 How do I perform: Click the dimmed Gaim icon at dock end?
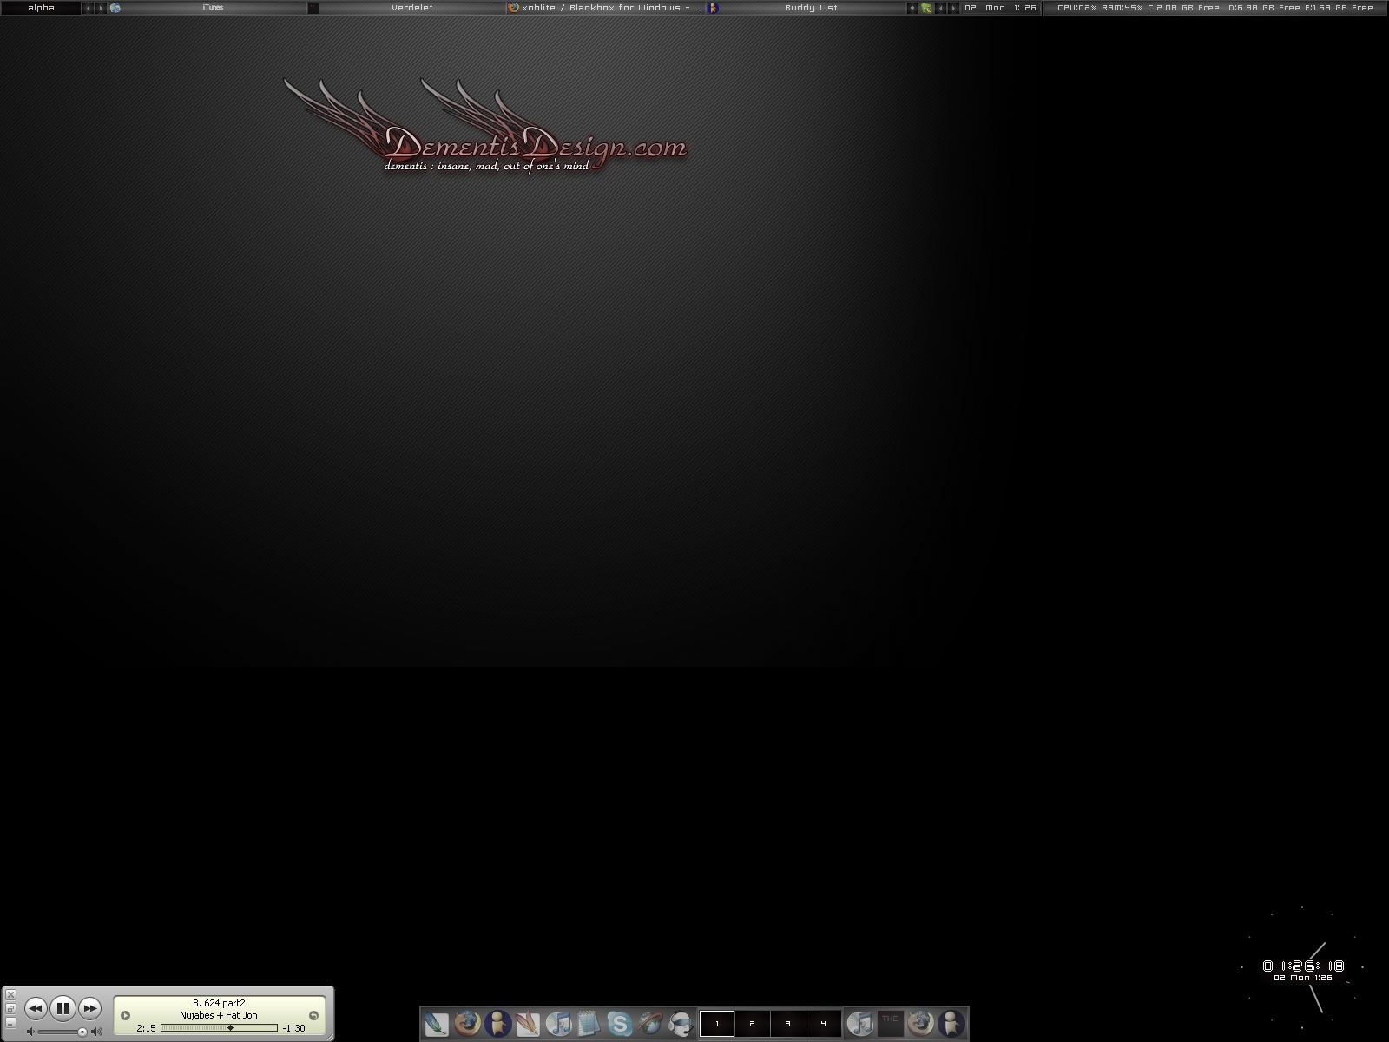pyautogui.click(x=951, y=1024)
